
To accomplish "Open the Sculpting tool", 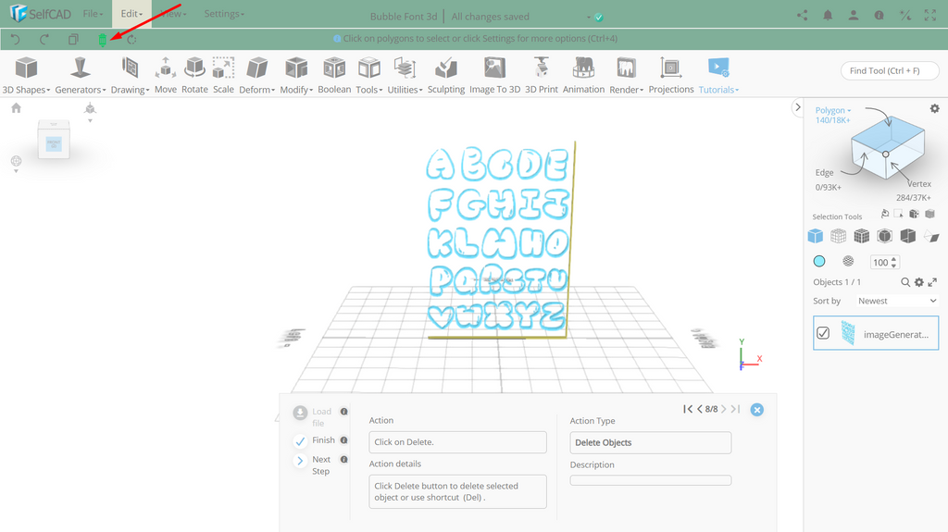I will 446,76.
